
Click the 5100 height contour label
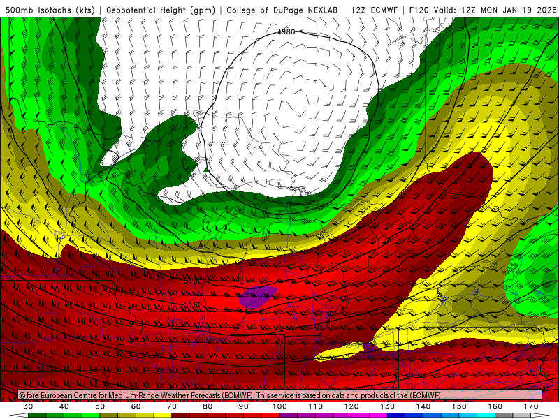pyautogui.click(x=193, y=281)
